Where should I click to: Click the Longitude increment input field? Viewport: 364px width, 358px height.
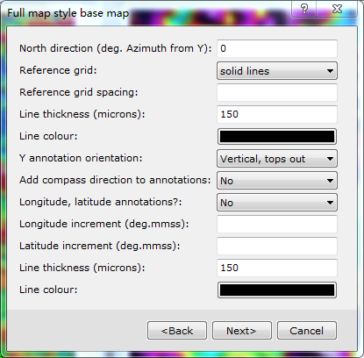pyautogui.click(x=277, y=224)
